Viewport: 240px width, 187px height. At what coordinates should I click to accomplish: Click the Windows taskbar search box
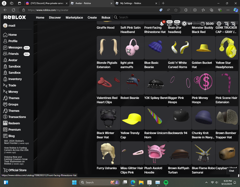[x=99, y=182]
